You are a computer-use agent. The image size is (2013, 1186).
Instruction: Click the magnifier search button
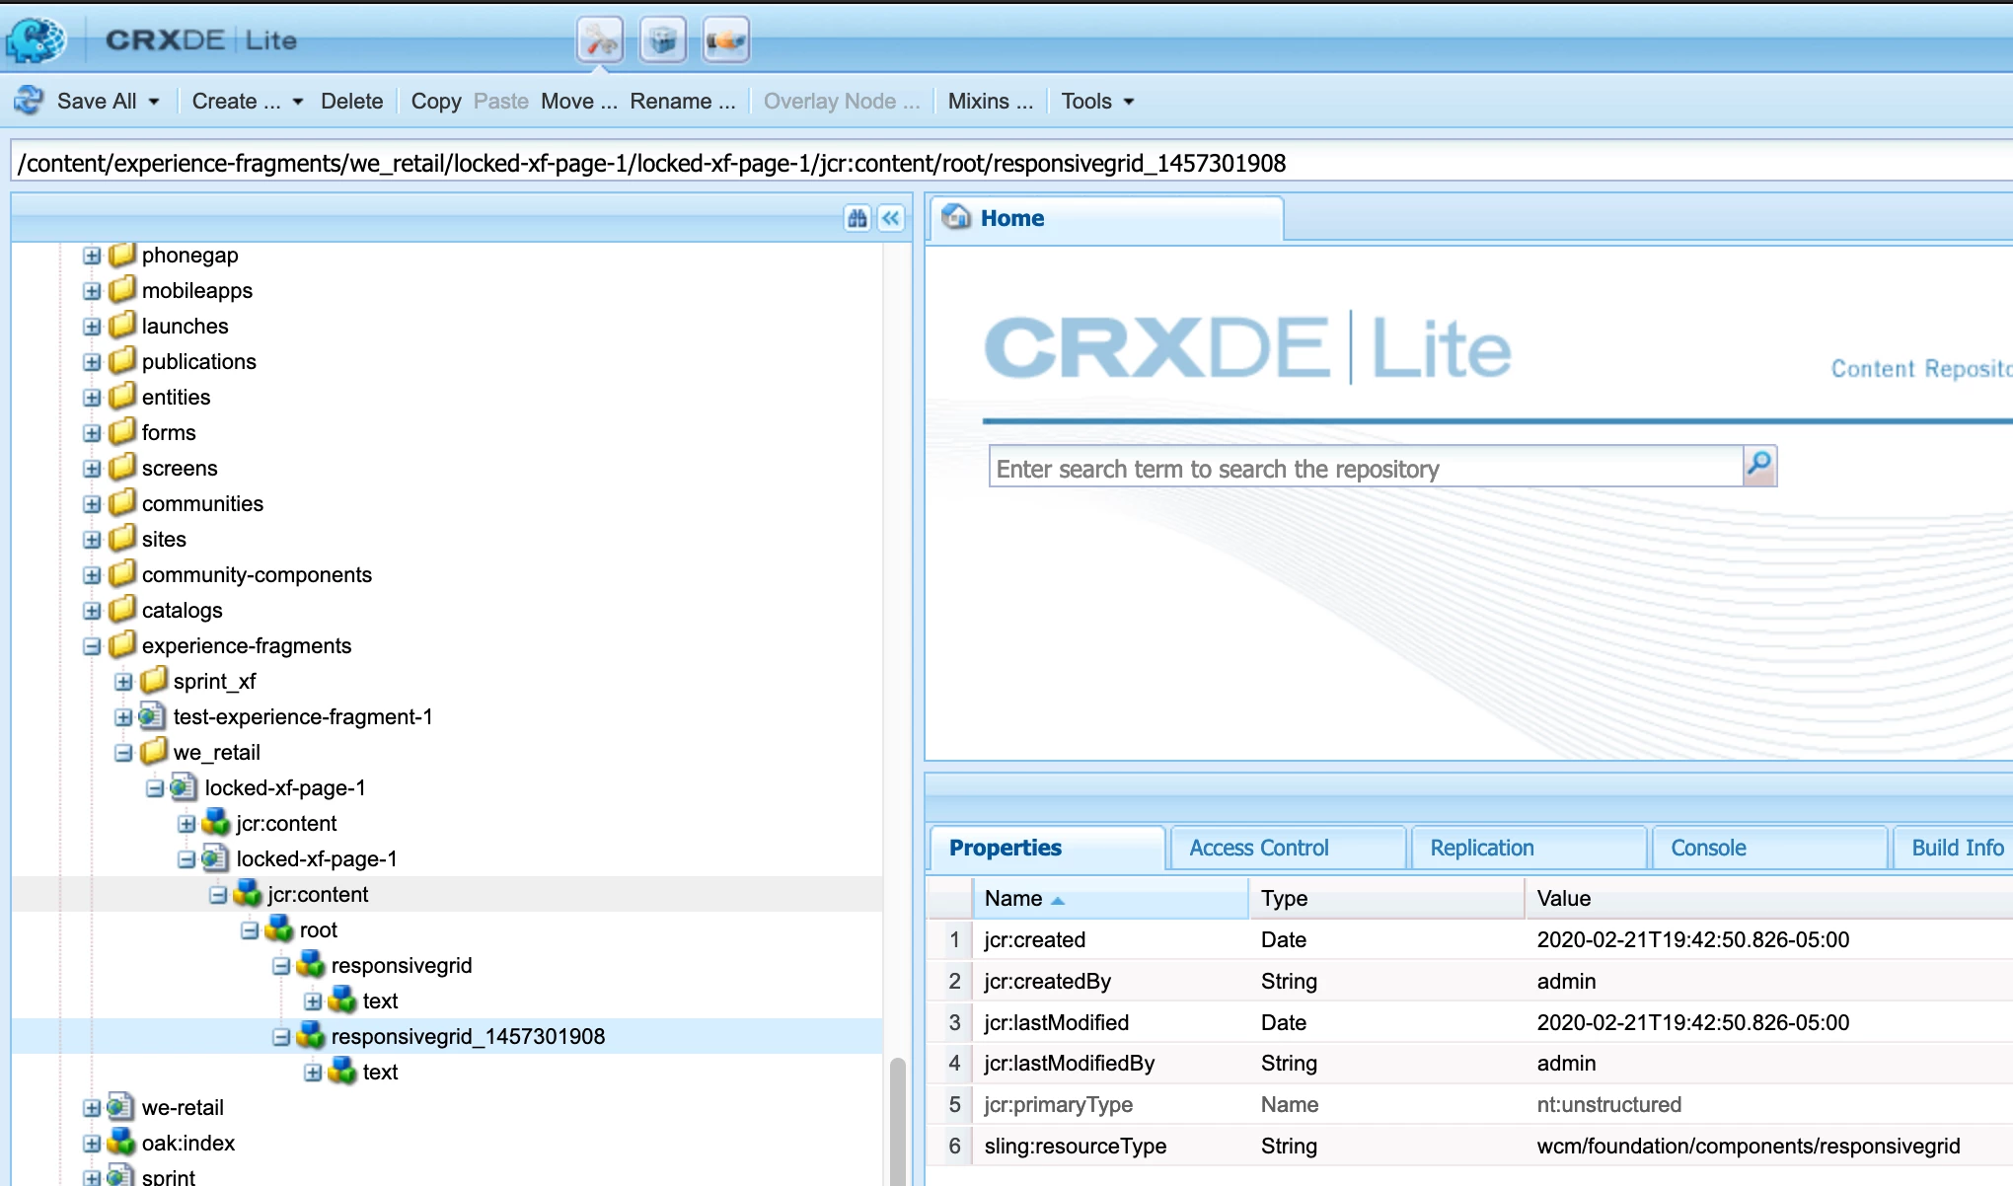[x=1759, y=465]
